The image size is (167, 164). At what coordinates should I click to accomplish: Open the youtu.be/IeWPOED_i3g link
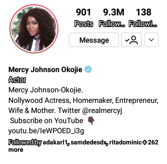pos(46,131)
